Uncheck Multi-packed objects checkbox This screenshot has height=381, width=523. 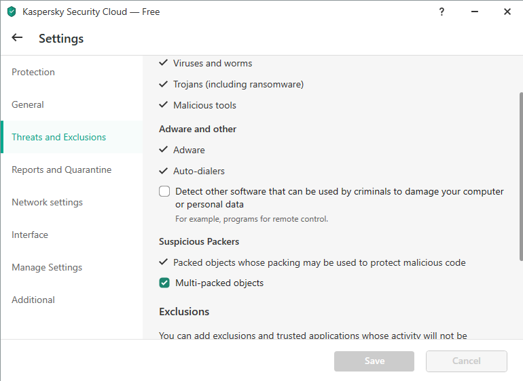coord(164,283)
